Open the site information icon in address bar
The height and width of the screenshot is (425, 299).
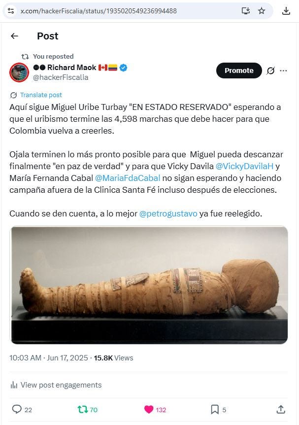11,11
